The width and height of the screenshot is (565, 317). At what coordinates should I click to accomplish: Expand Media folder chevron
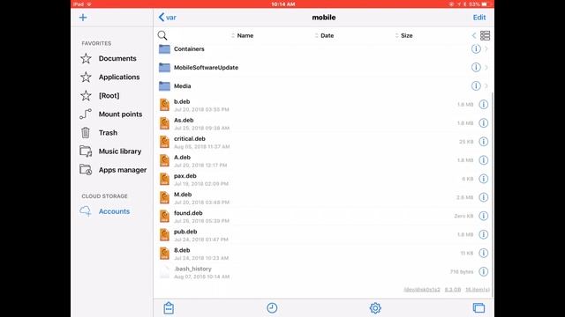pos(486,85)
